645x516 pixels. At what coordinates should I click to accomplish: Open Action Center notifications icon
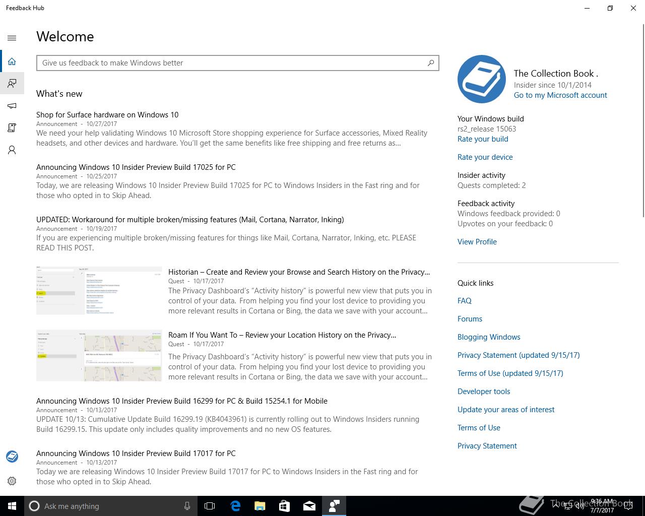click(x=628, y=506)
